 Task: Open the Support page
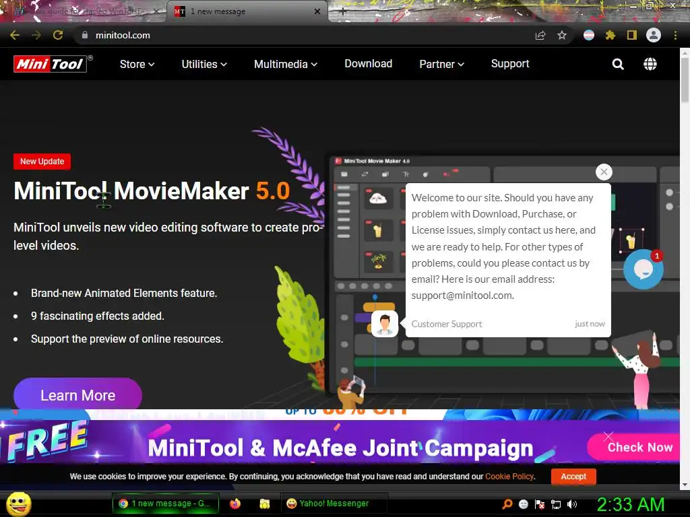coord(510,64)
